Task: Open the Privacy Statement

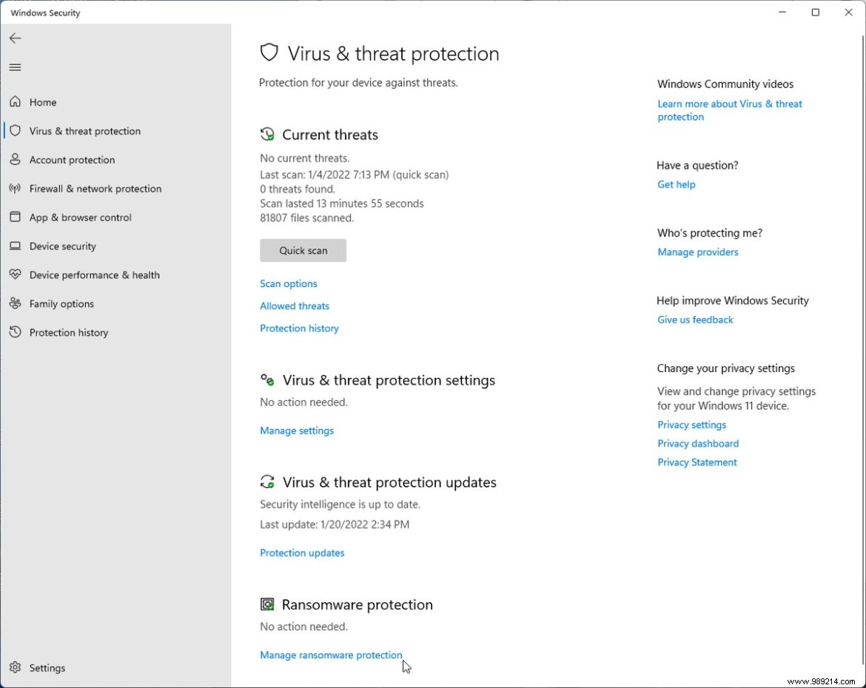Action: [697, 462]
